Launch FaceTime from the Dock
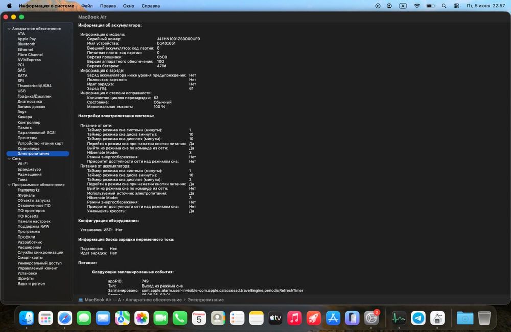This screenshot has width=511, height=332. (x=160, y=318)
